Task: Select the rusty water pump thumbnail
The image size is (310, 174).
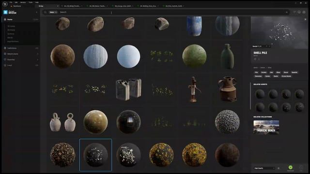Action: [194, 89]
